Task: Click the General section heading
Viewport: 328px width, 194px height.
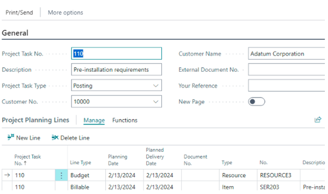Action: 15,33
